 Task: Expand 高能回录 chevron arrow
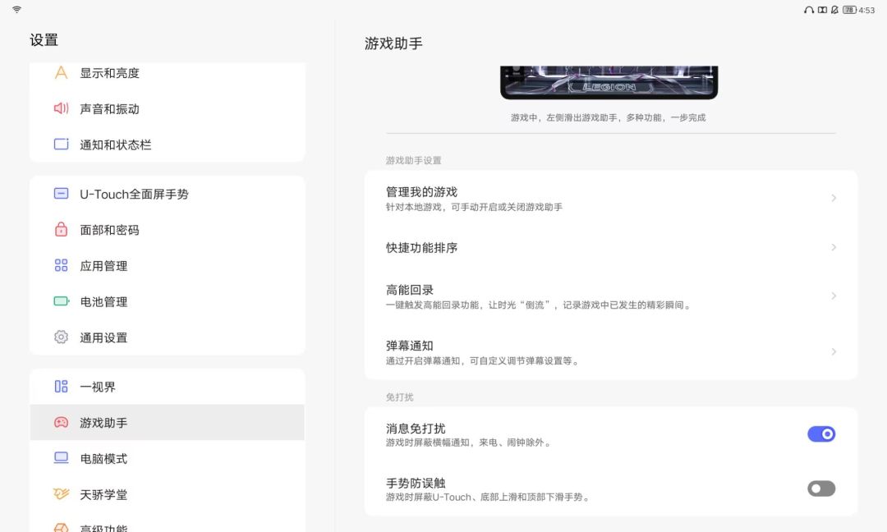(834, 296)
